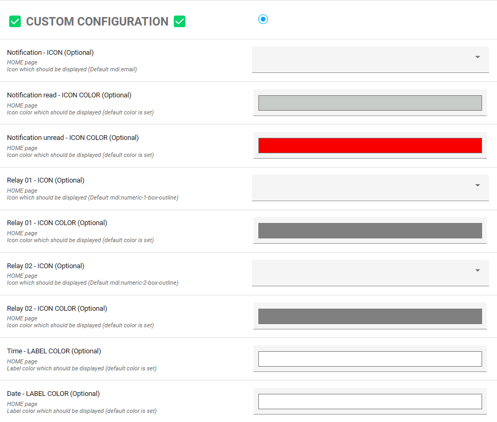497x422 pixels.
Task: Open the red Notification unread color swatch
Action: [370, 145]
